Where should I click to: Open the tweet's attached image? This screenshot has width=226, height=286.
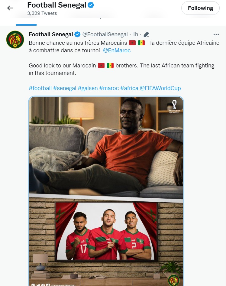pyautogui.click(x=106, y=191)
